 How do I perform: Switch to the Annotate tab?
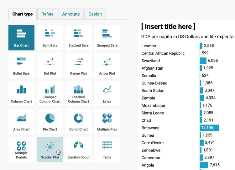71,14
